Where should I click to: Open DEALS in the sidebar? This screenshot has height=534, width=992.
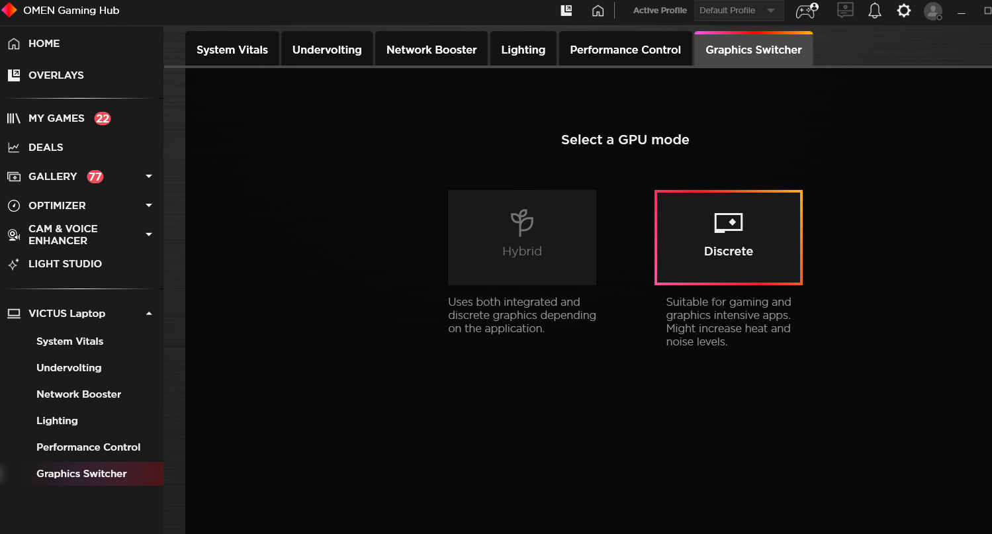46,148
